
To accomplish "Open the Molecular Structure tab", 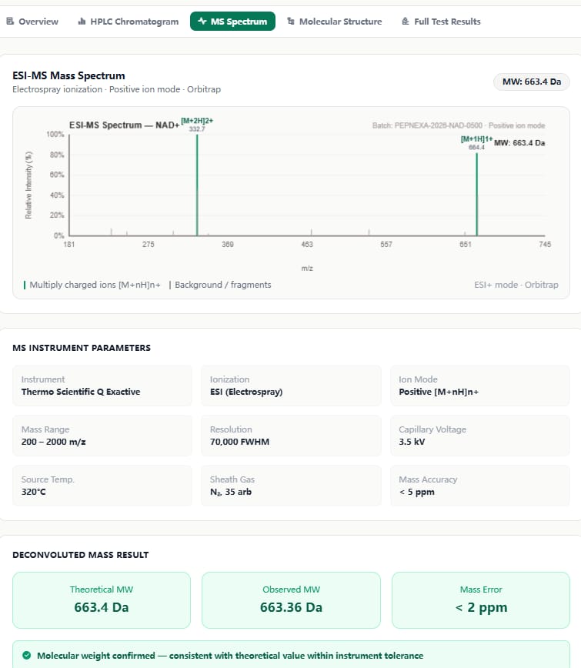I will click(x=335, y=22).
